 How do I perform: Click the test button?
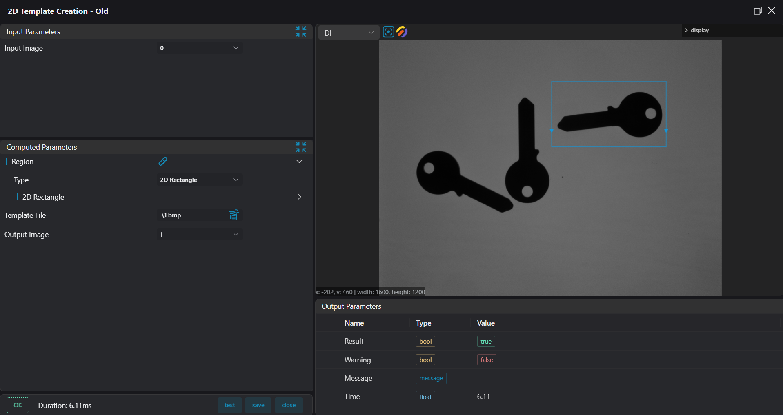pos(229,405)
